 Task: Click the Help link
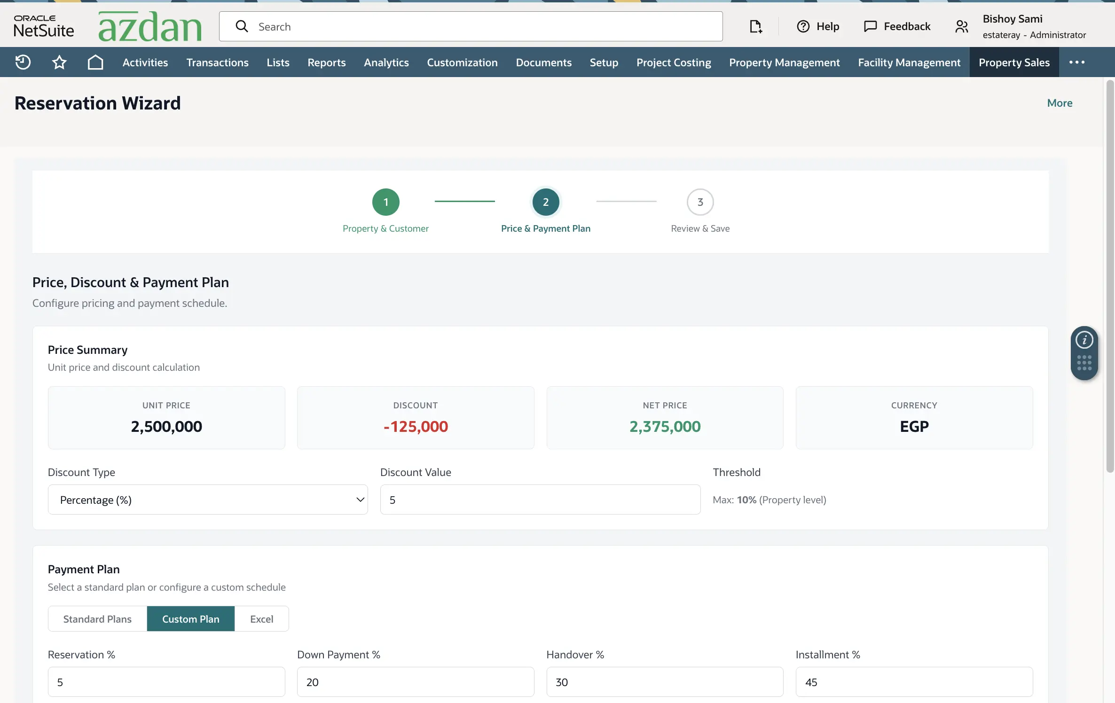click(827, 26)
